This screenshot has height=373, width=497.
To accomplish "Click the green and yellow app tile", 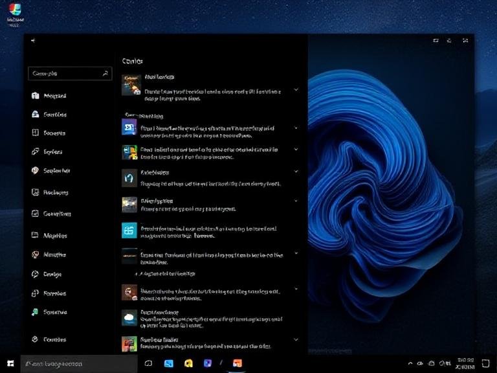I will (129, 153).
